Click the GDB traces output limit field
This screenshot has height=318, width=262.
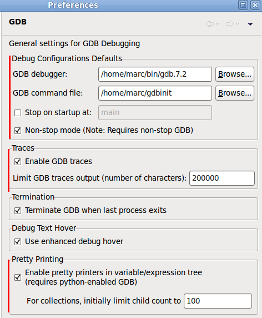pos(222,178)
